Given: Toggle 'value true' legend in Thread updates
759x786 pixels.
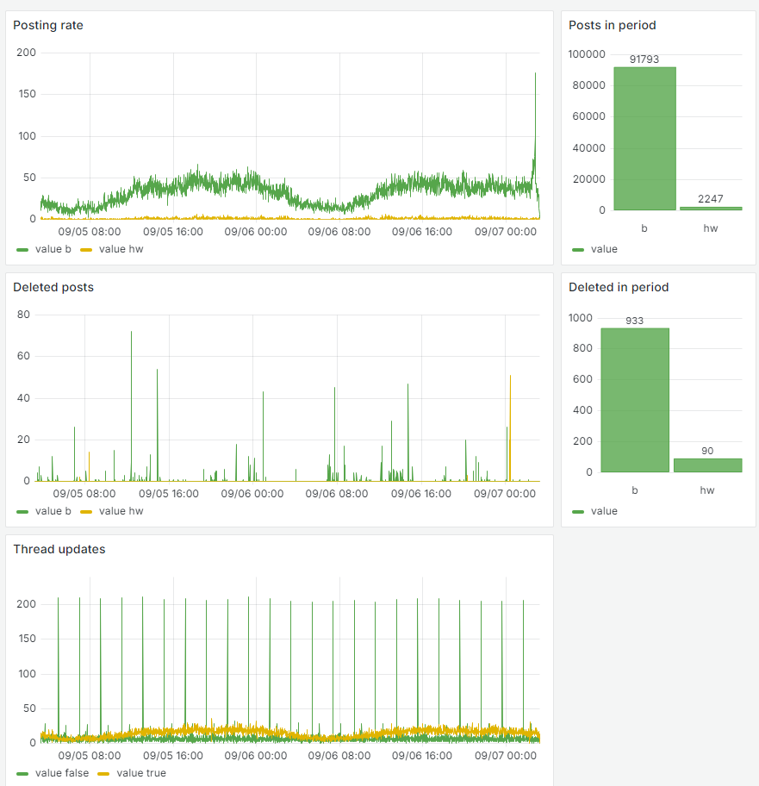Looking at the screenshot, I should 140,773.
